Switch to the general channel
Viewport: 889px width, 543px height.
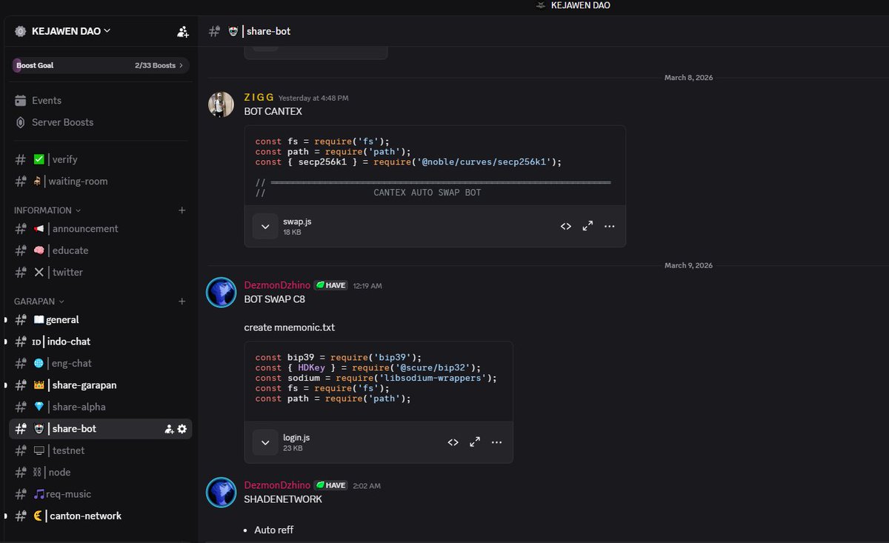click(100, 320)
